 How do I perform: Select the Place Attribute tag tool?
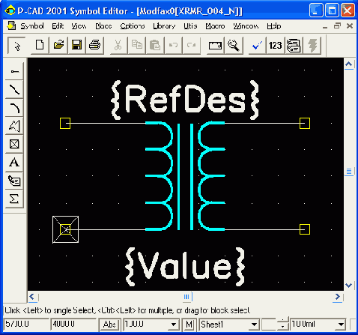(x=14, y=181)
